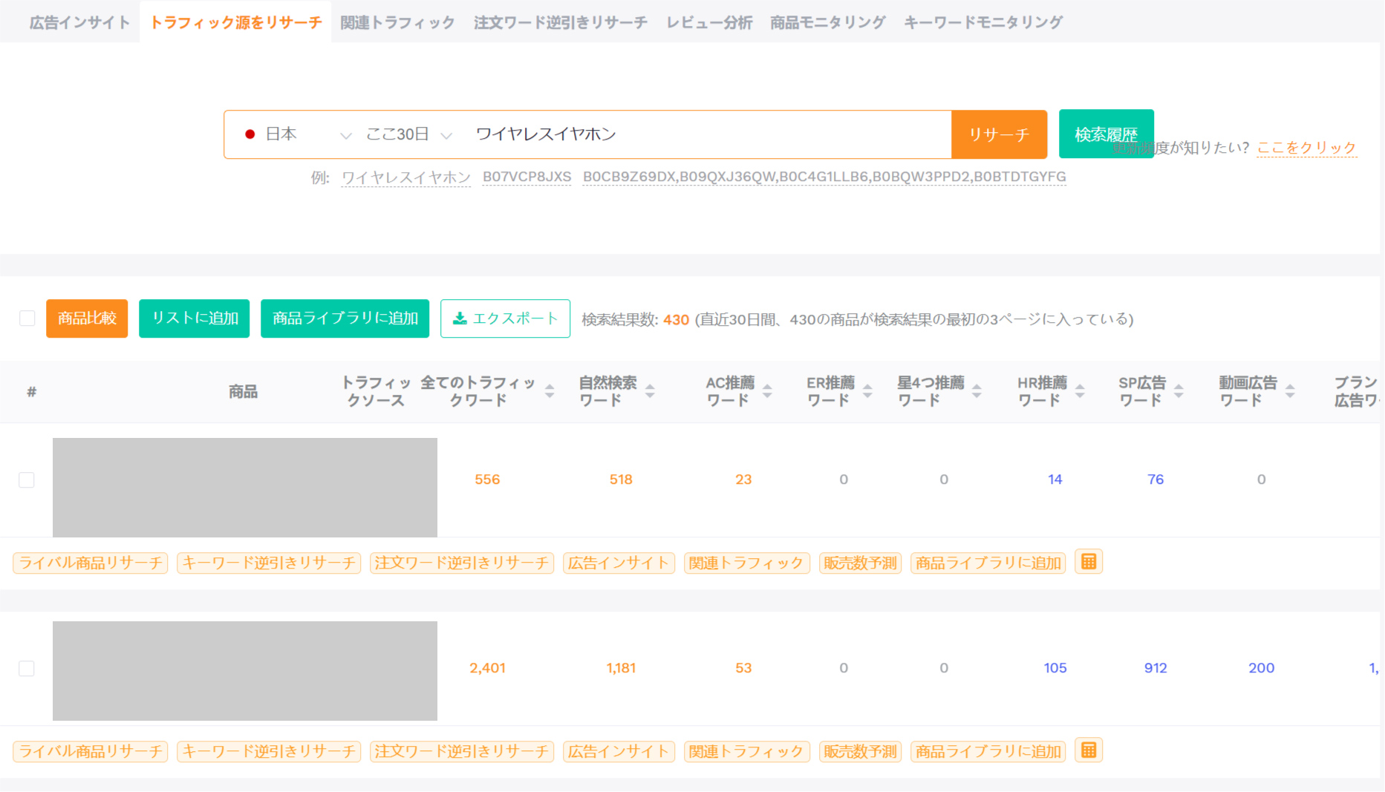The width and height of the screenshot is (1385, 792).
Task: Sort the 動画広告ワード column
Action: (x=1291, y=391)
